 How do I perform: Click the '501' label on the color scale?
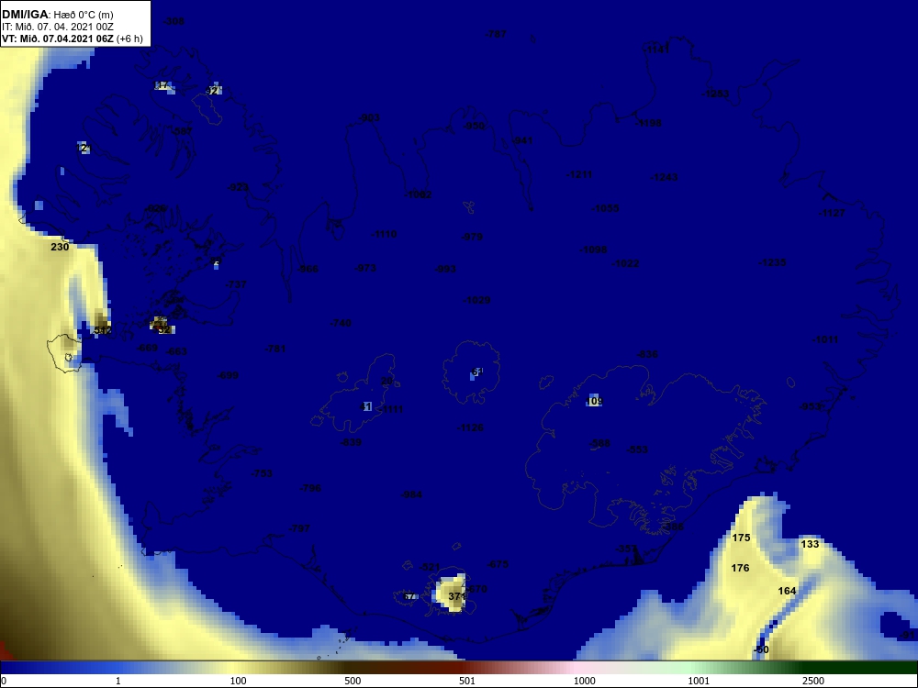467,681
